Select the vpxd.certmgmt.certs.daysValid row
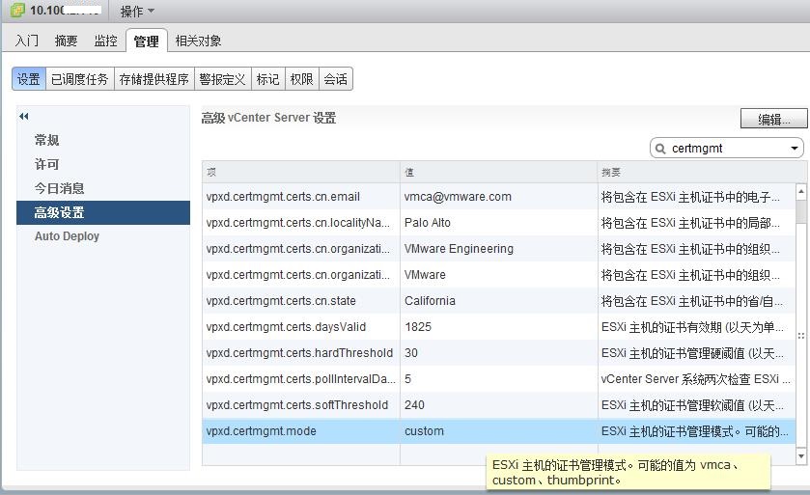Screen dimensions: 810x495 point(498,327)
